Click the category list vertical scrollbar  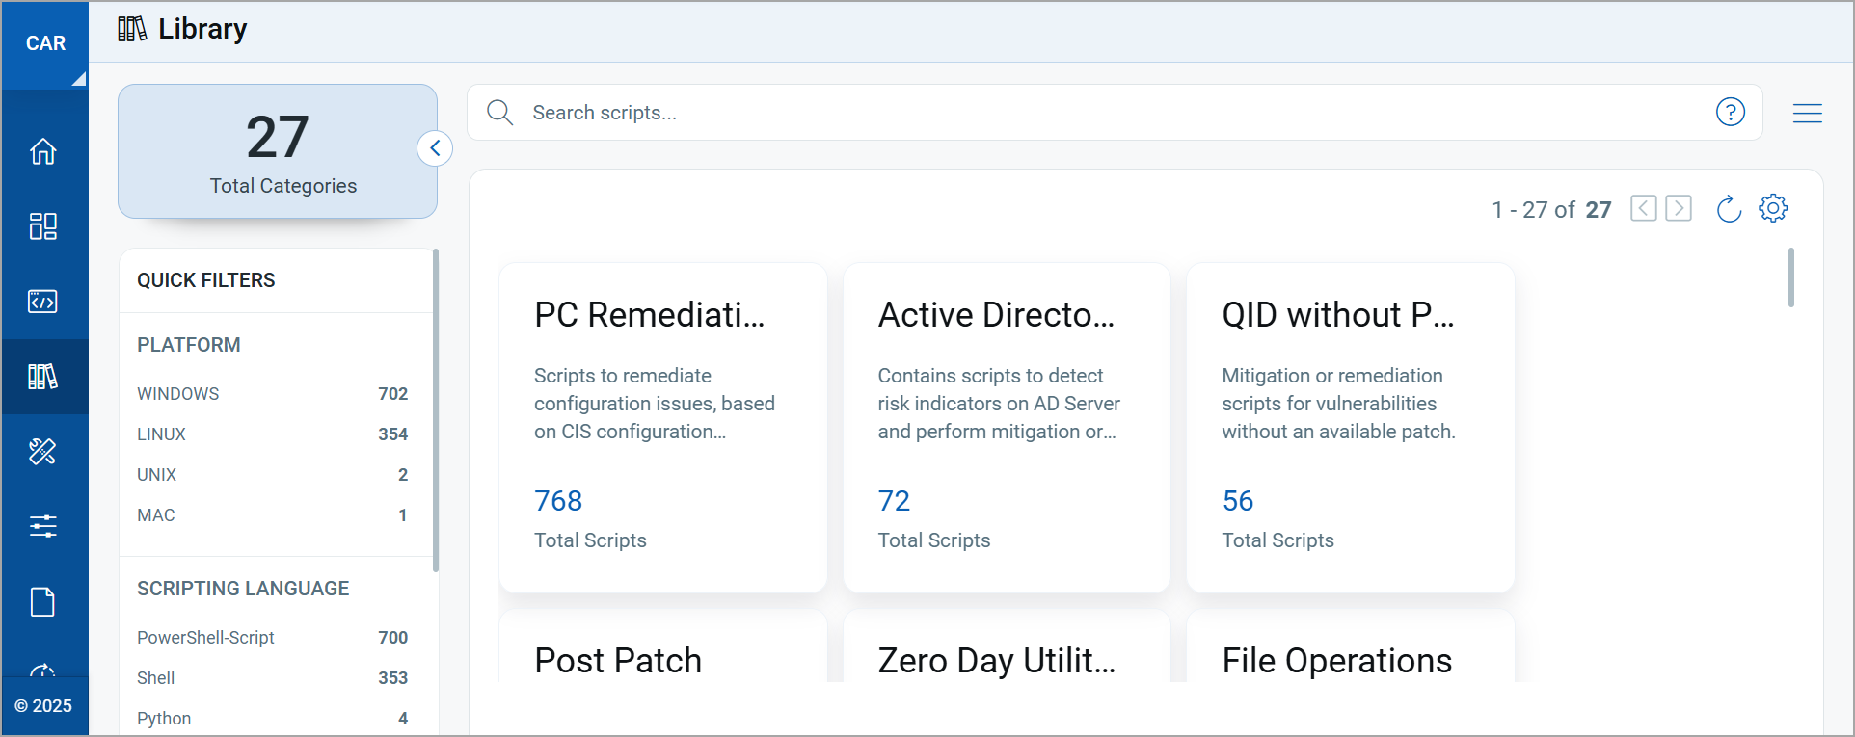coord(1790,278)
